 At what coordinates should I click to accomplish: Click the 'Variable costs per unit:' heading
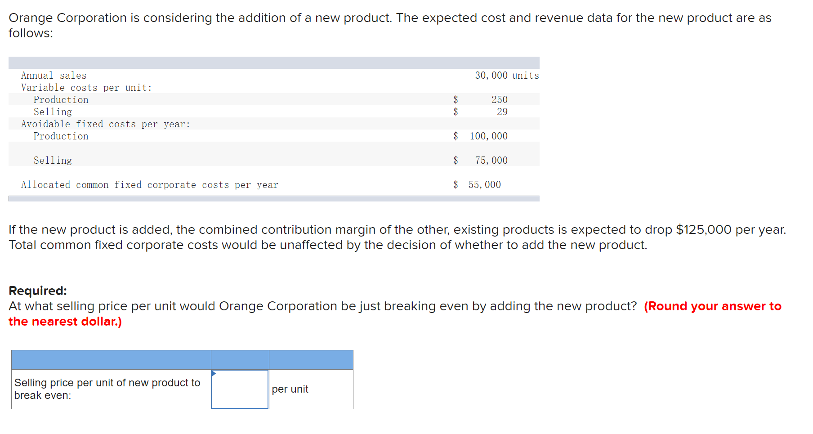pos(86,88)
